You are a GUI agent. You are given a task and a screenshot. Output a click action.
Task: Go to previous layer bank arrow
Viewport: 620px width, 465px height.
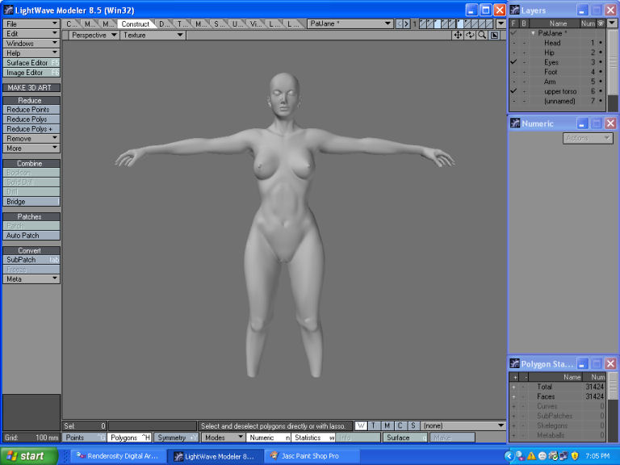[x=400, y=24]
